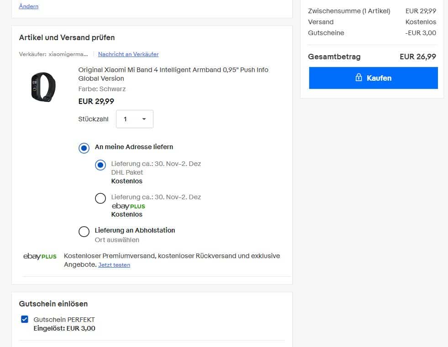This screenshot has width=448, height=347.
Task: Click the eBay Plus logo under second delivery option
Action: coord(128,206)
